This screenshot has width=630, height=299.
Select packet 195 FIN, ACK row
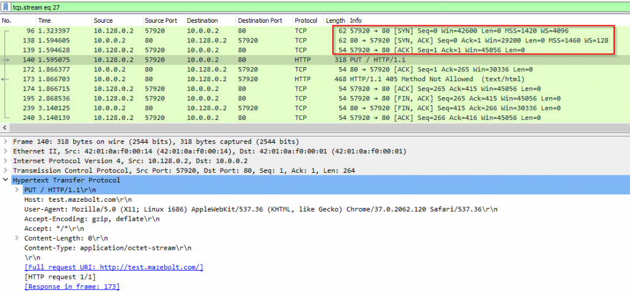tap(185, 99)
